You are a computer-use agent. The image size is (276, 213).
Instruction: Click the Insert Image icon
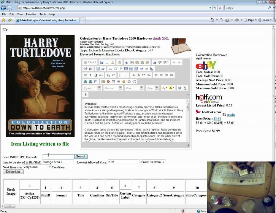click(x=103, y=82)
